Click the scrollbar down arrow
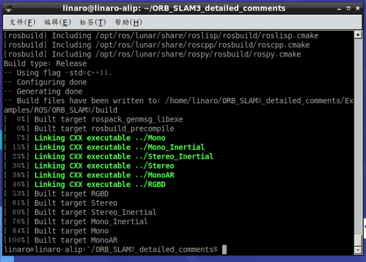 tap(358, 251)
